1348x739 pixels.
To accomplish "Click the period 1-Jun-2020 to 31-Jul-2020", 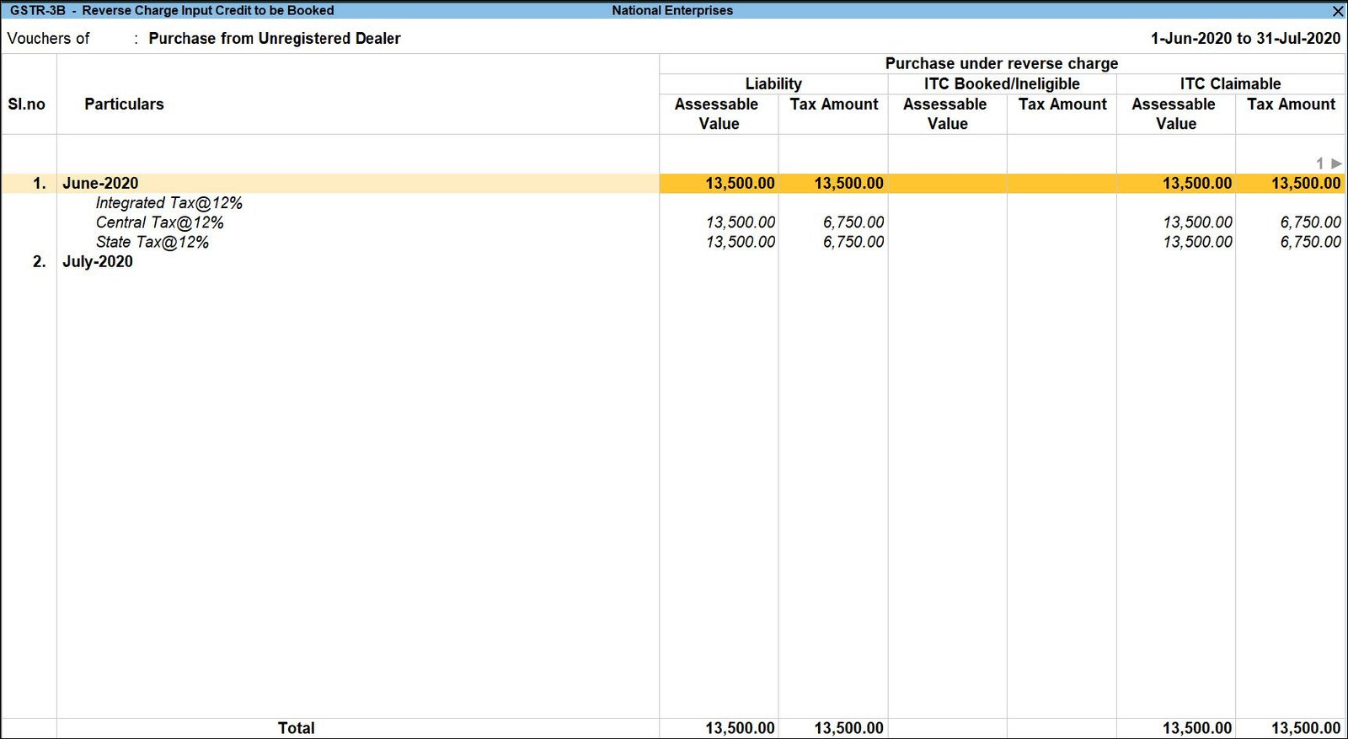I will 1245,39.
